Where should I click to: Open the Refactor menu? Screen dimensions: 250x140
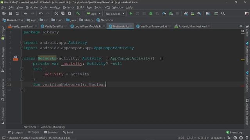coord(68,7)
